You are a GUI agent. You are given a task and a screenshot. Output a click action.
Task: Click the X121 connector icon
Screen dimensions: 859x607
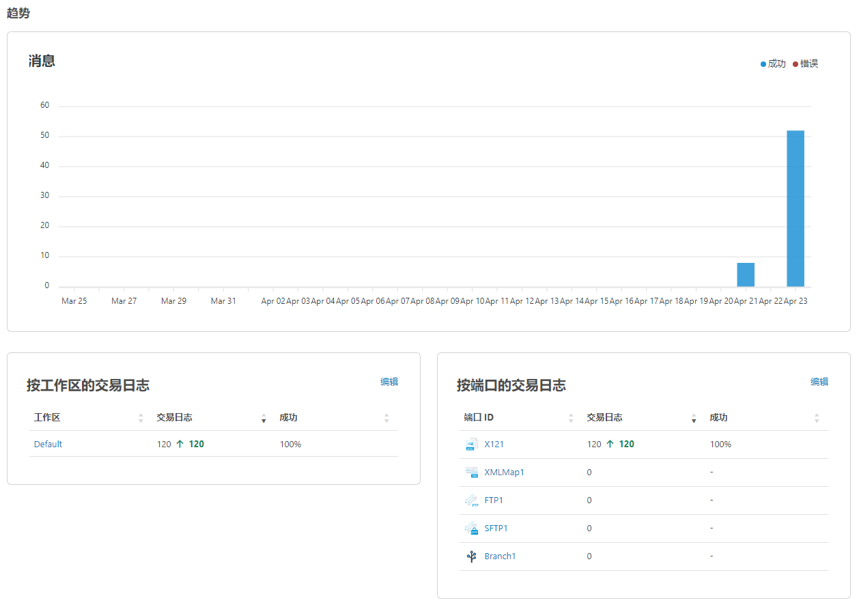coord(472,444)
